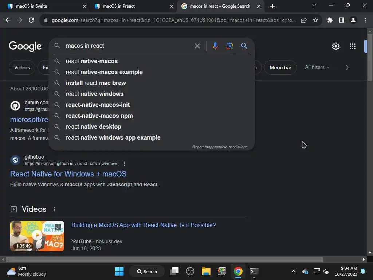This screenshot has width=373, height=280.
Task: Select the Videos filter chip
Action: coord(22,67)
